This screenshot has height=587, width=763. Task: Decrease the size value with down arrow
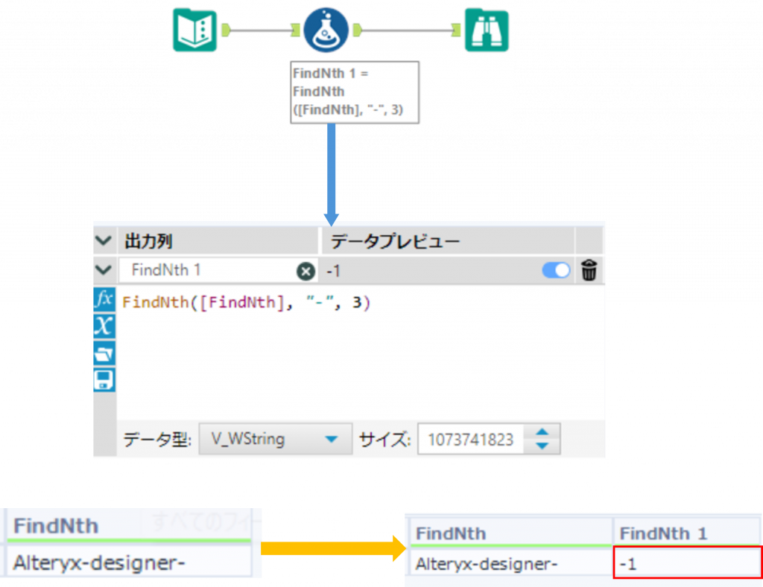pos(542,446)
